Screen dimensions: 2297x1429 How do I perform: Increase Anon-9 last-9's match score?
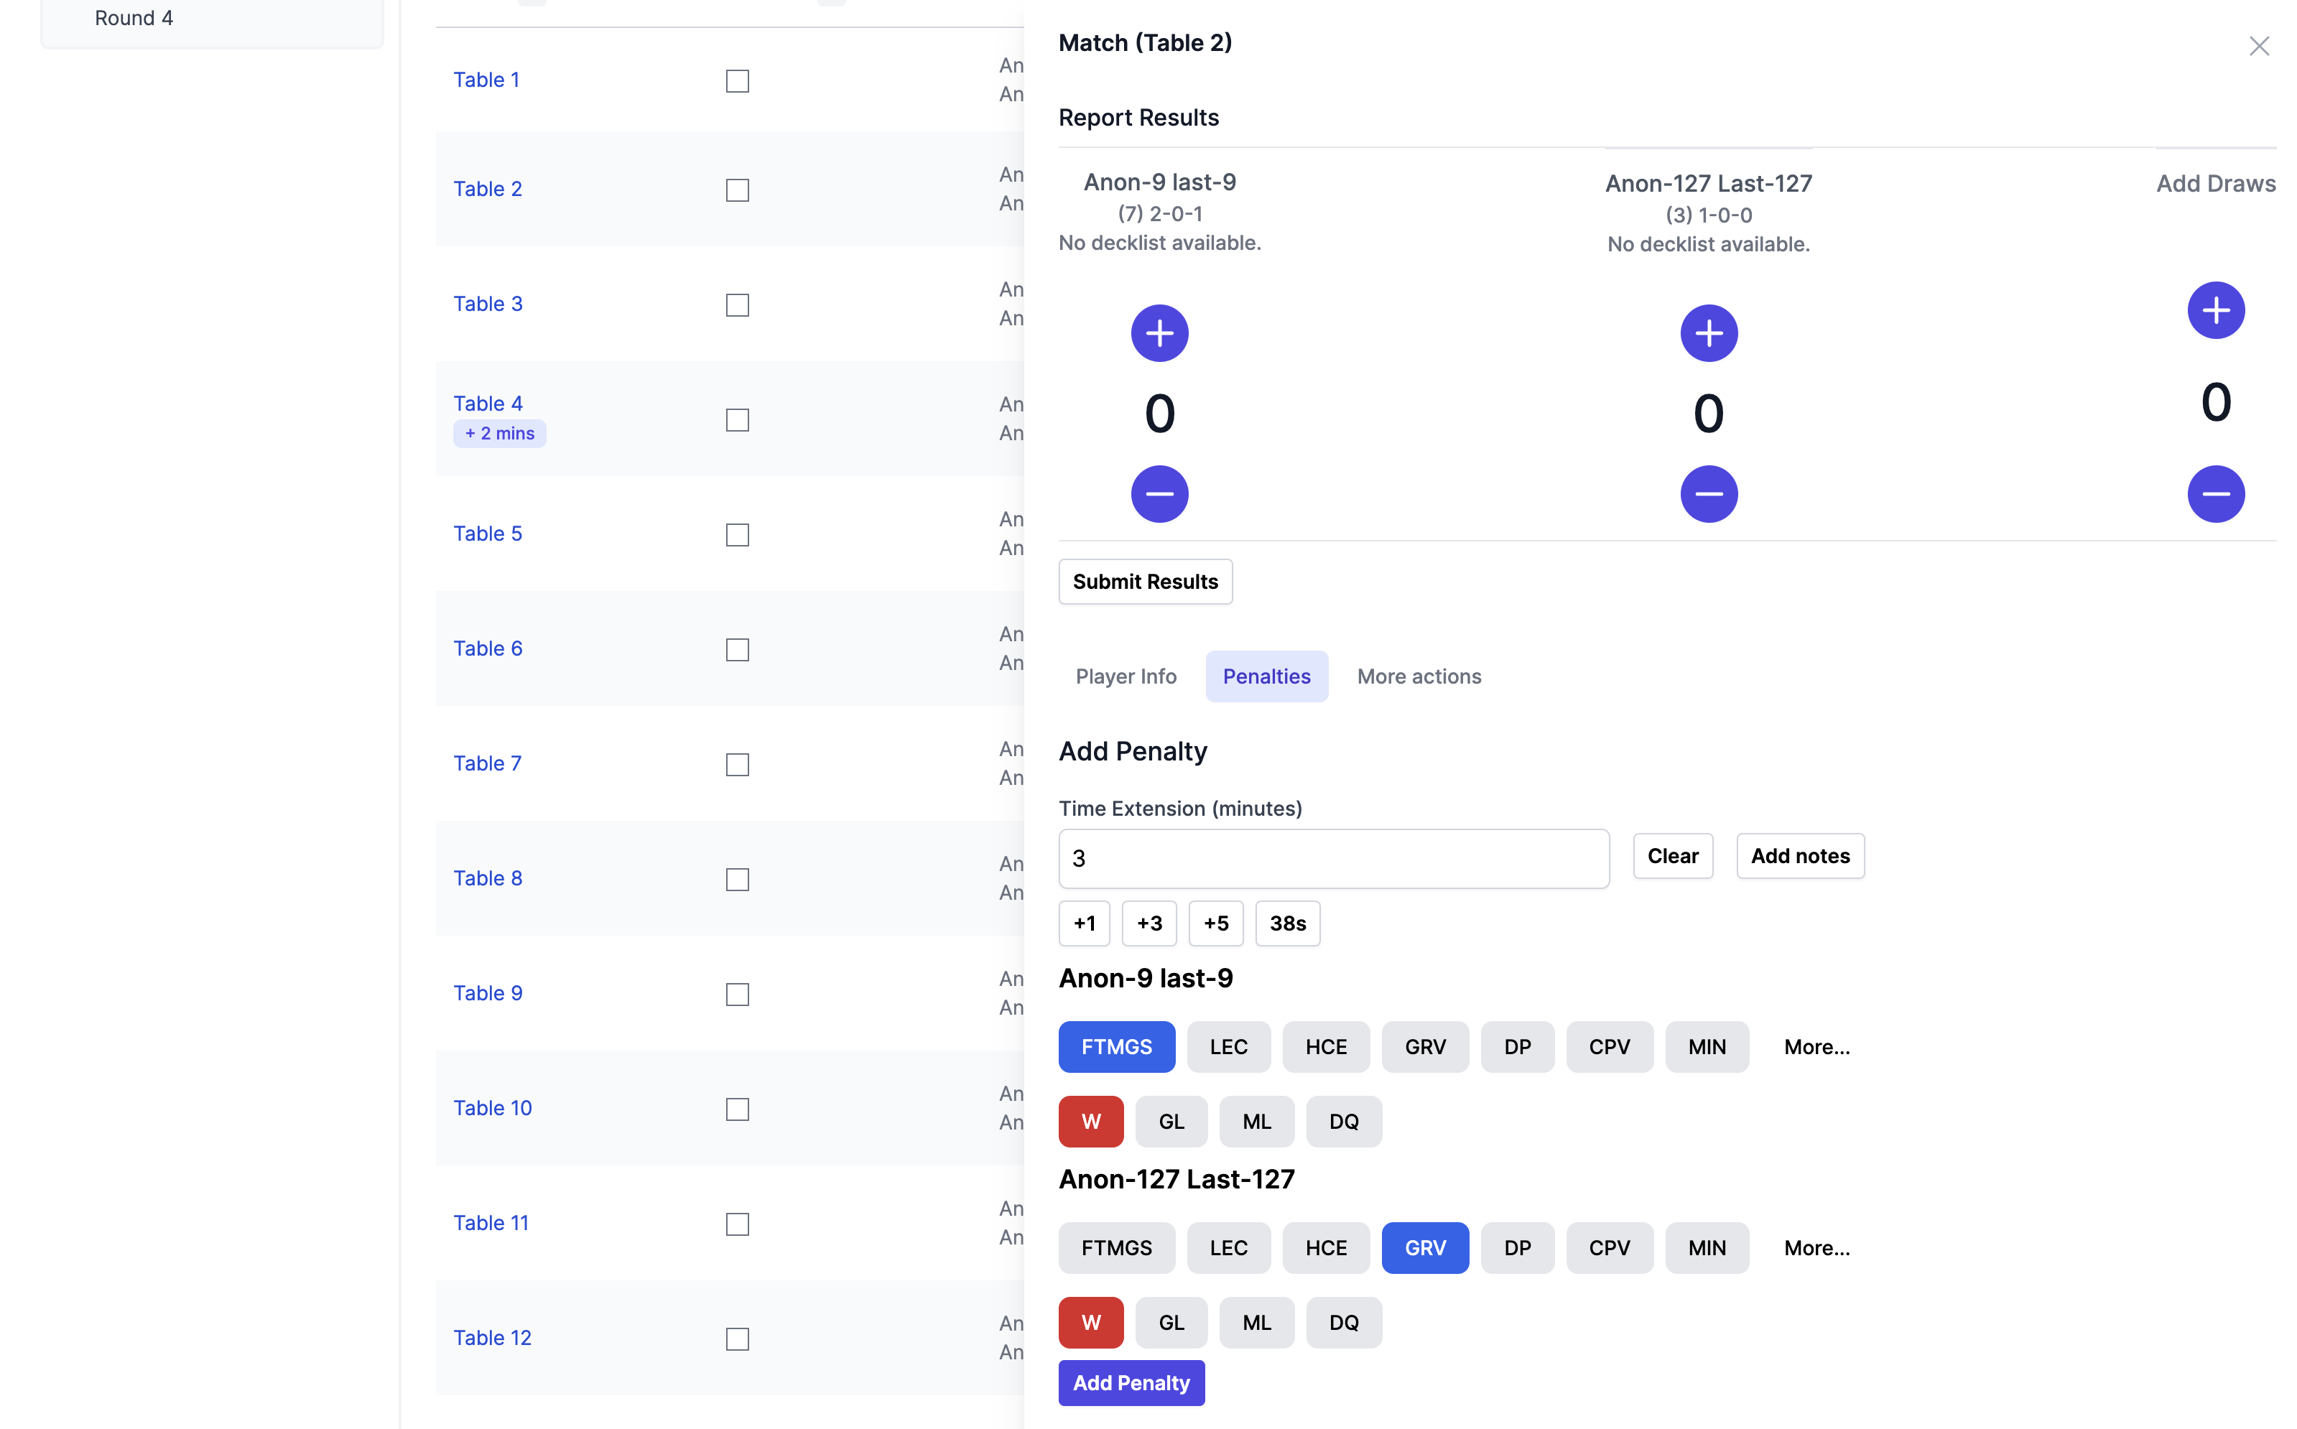pos(1160,332)
